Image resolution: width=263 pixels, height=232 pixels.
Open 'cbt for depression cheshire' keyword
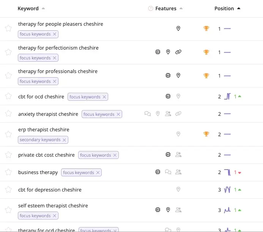[50, 190]
